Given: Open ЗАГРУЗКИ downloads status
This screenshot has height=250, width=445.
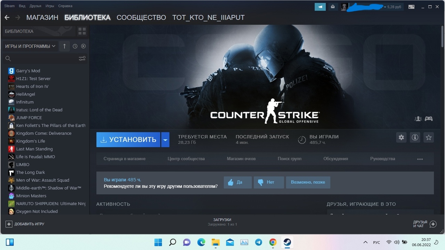Looking at the screenshot, I should 222,222.
